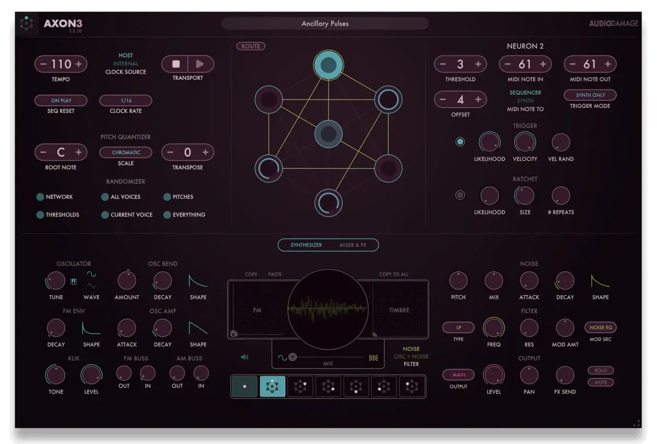
Task: Select the upper-left neuron node
Action: click(x=268, y=100)
